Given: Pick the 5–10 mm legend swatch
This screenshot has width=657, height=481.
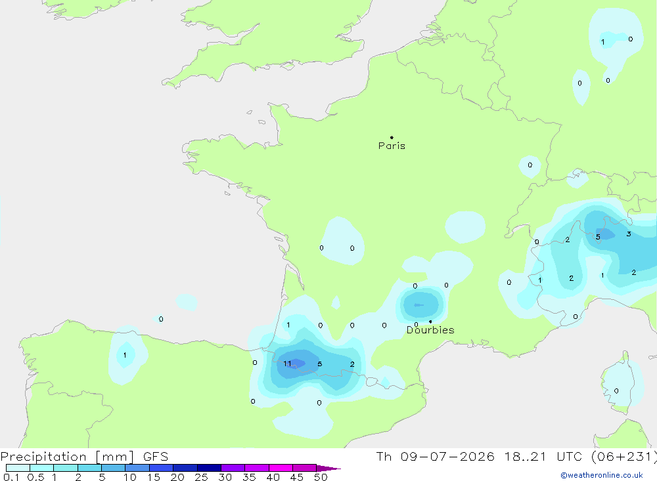Looking at the screenshot, I should click(113, 468).
